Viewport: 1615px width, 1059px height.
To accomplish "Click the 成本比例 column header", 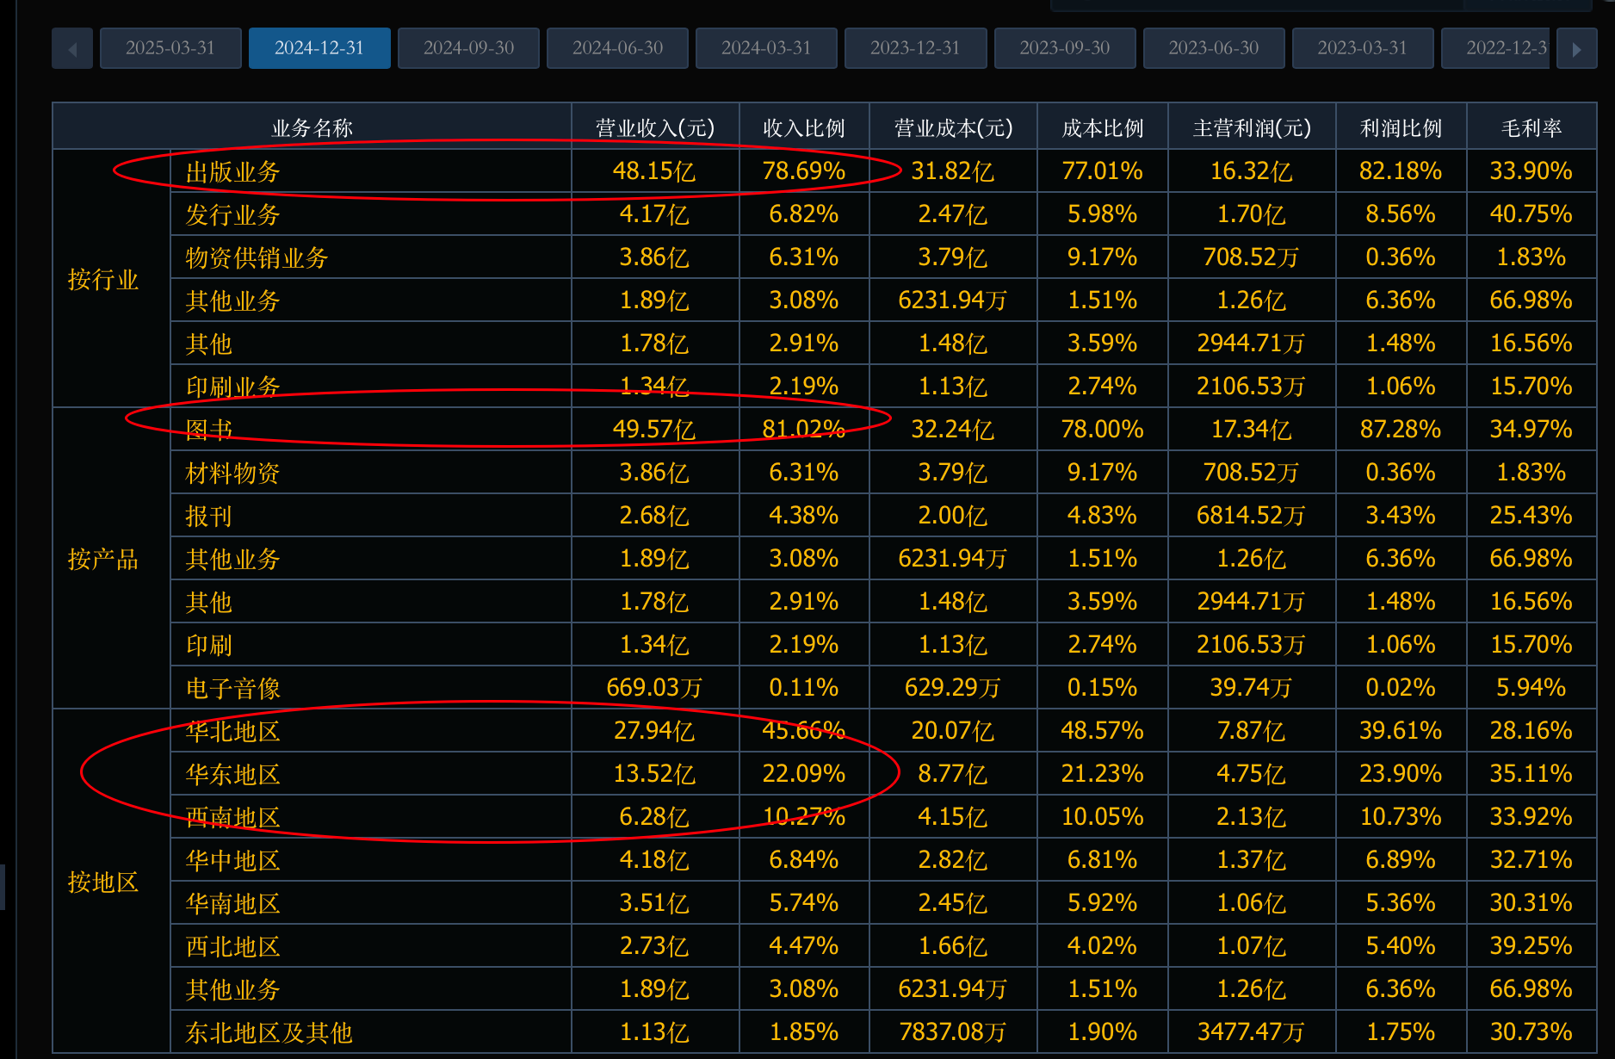I will pos(1103,128).
